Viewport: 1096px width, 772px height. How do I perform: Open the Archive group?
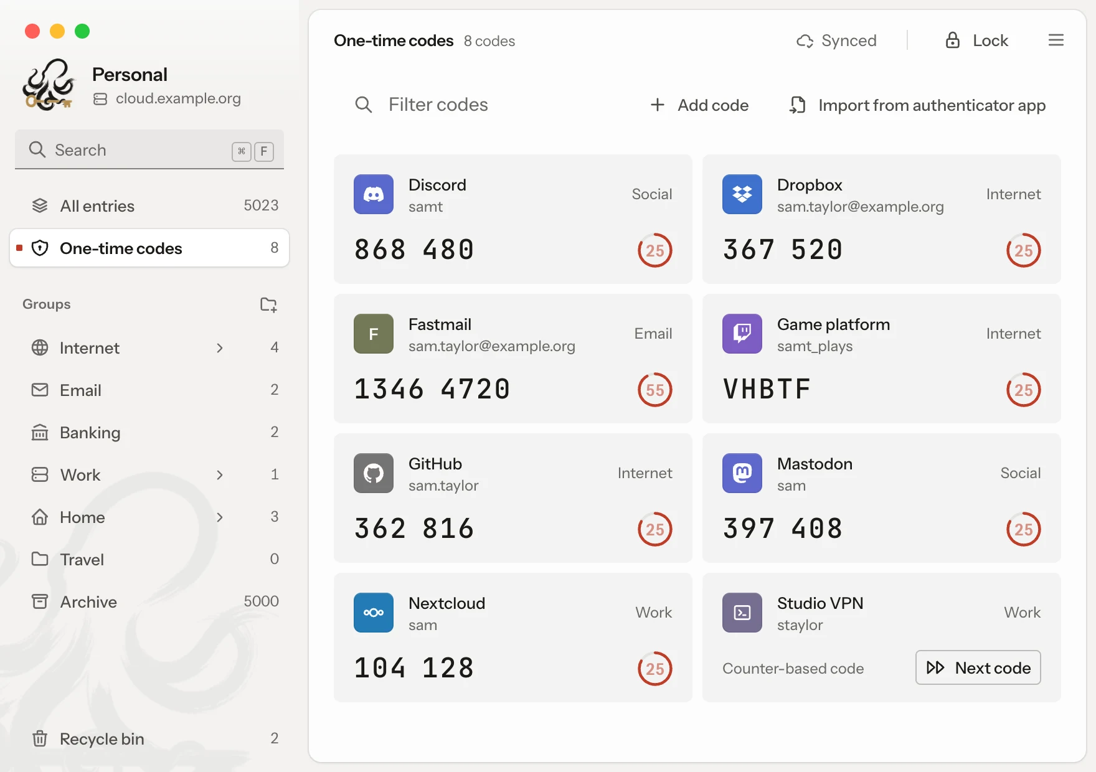coord(149,602)
